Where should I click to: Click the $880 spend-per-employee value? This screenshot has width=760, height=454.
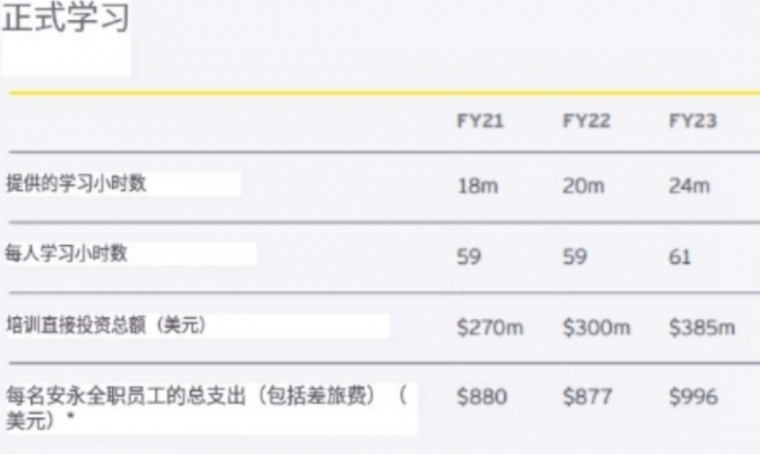[x=483, y=397]
